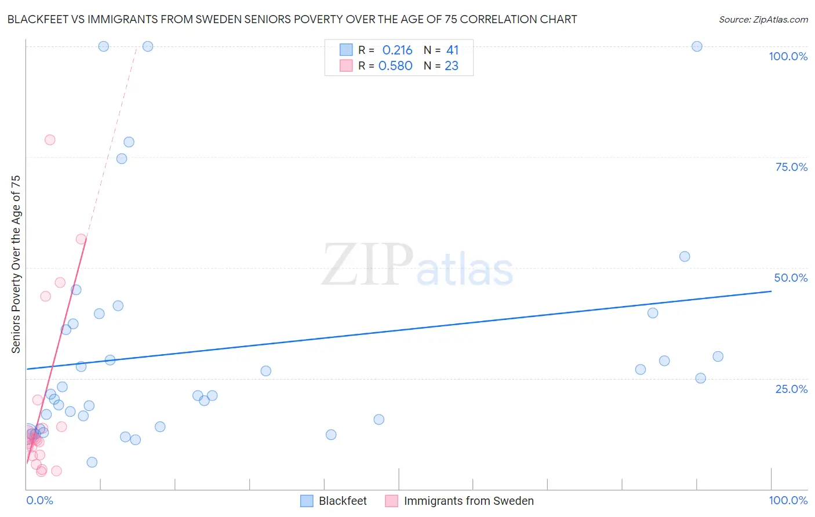Click the 0.0% x-axis label

(39, 500)
